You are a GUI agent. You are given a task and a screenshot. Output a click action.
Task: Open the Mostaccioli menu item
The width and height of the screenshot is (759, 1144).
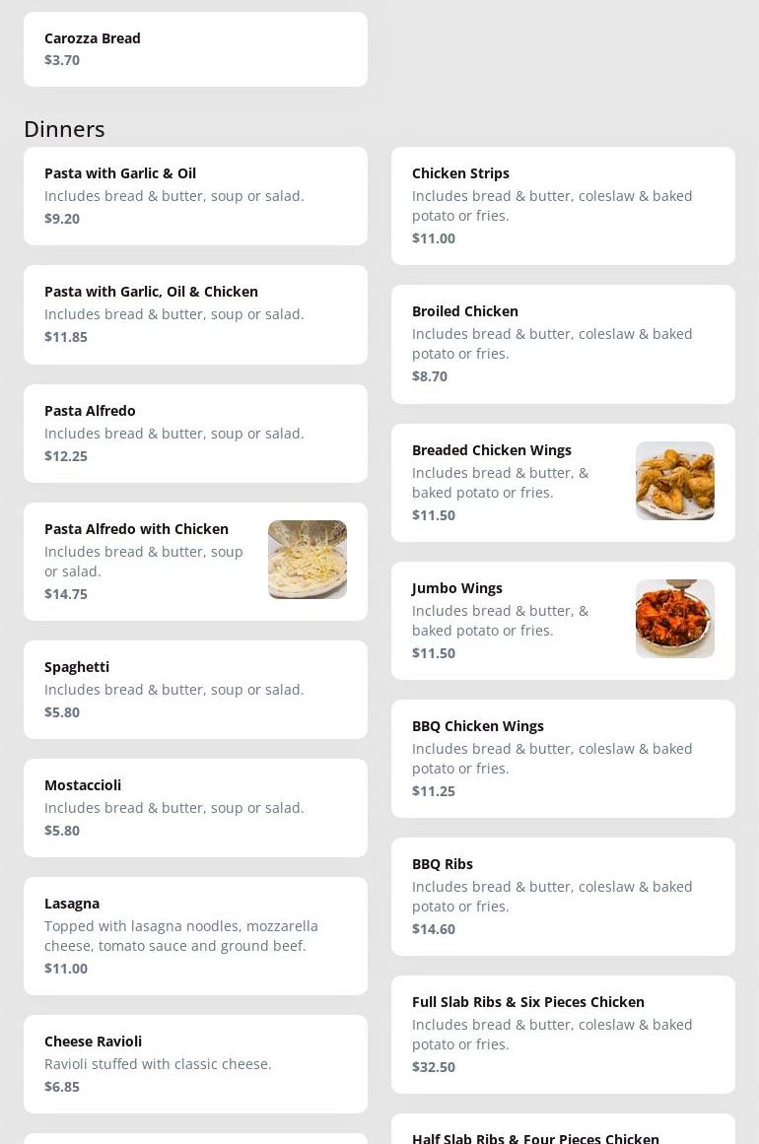(195, 808)
